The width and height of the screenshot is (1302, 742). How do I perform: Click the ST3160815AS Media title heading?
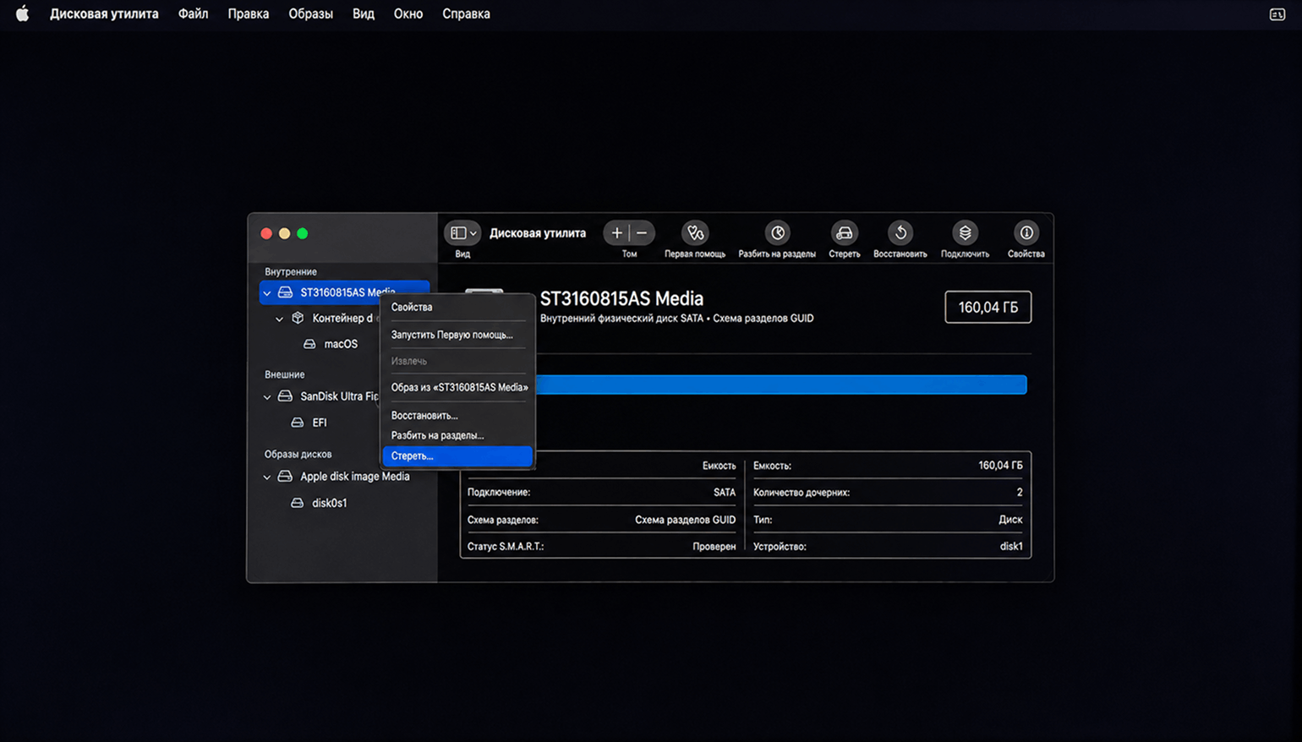(621, 298)
